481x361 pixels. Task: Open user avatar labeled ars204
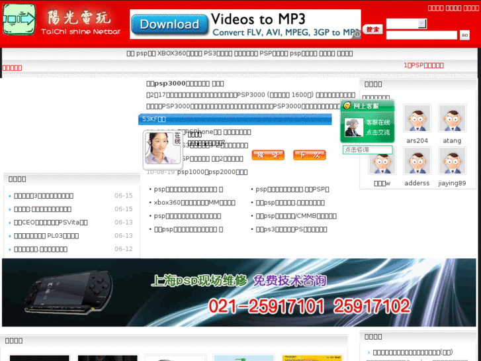[x=417, y=119]
